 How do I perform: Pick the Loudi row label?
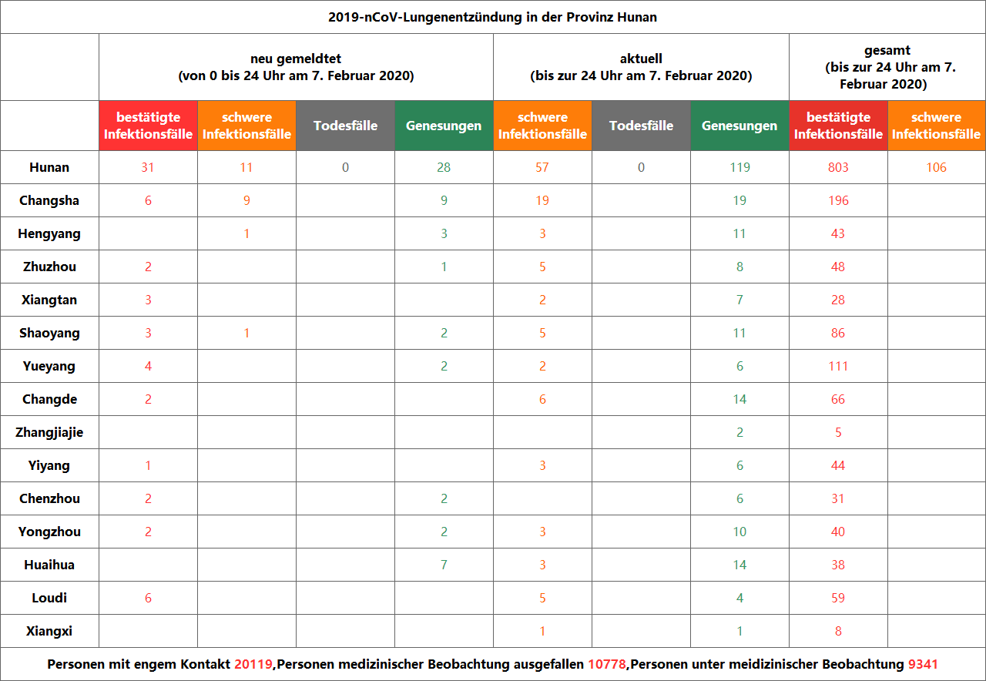click(x=49, y=598)
